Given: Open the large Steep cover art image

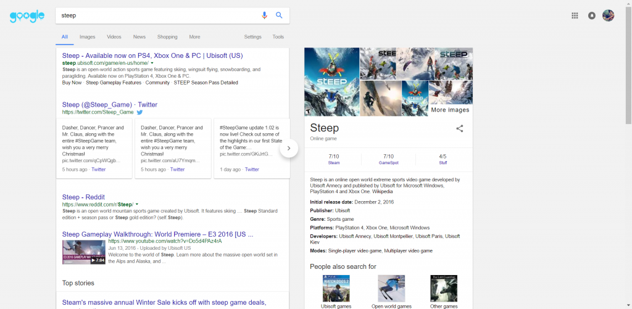Looking at the screenshot, I should click(331, 82).
